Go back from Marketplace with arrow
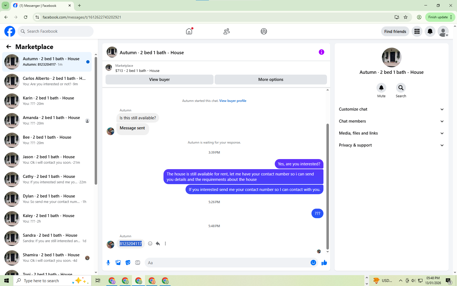The width and height of the screenshot is (457, 286). click(x=9, y=47)
